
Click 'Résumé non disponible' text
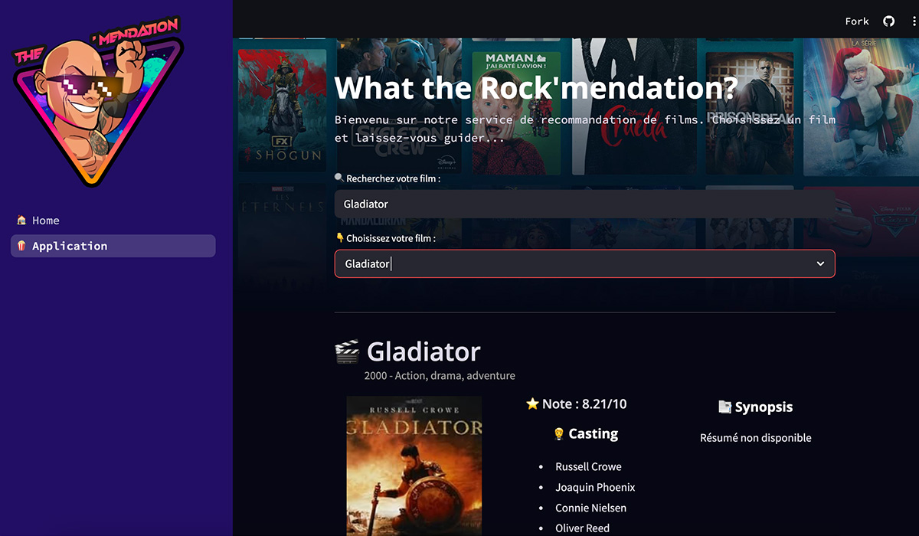pos(755,438)
